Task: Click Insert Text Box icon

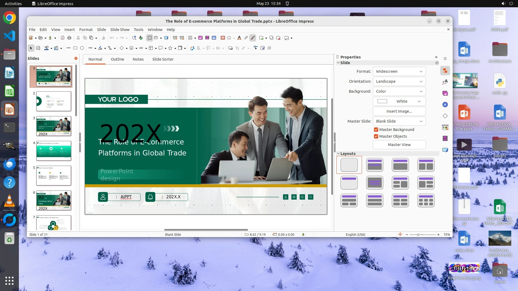Action: [x=223, y=38]
